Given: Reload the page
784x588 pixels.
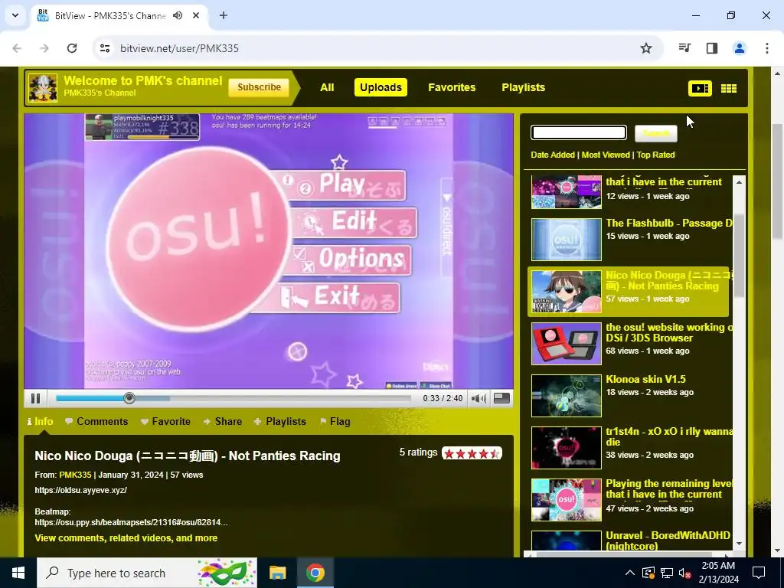Looking at the screenshot, I should click(x=72, y=48).
